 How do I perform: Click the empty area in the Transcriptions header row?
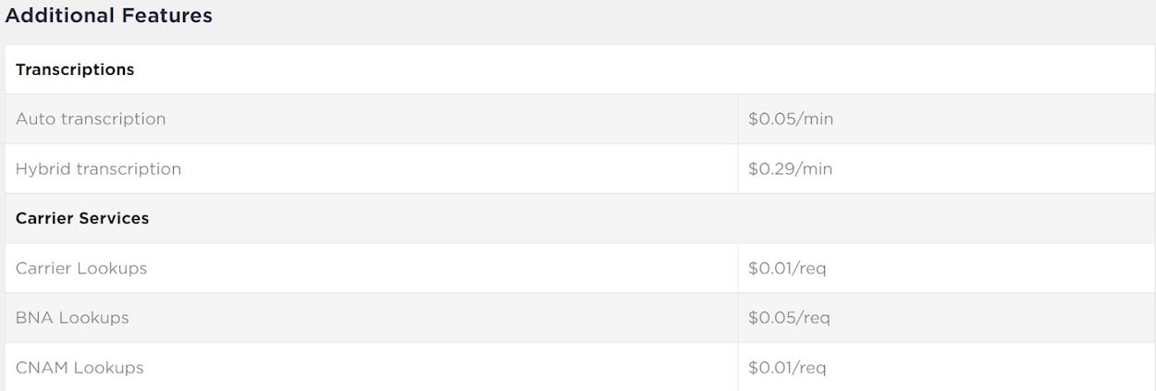647,69
